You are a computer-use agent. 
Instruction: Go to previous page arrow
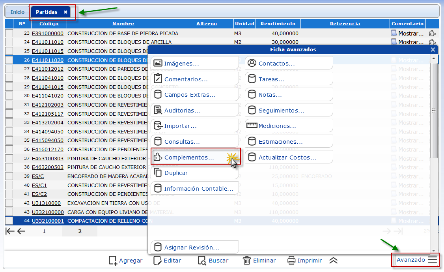click(x=21, y=231)
